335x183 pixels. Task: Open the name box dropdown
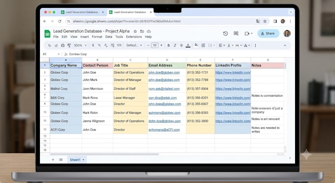59,54
